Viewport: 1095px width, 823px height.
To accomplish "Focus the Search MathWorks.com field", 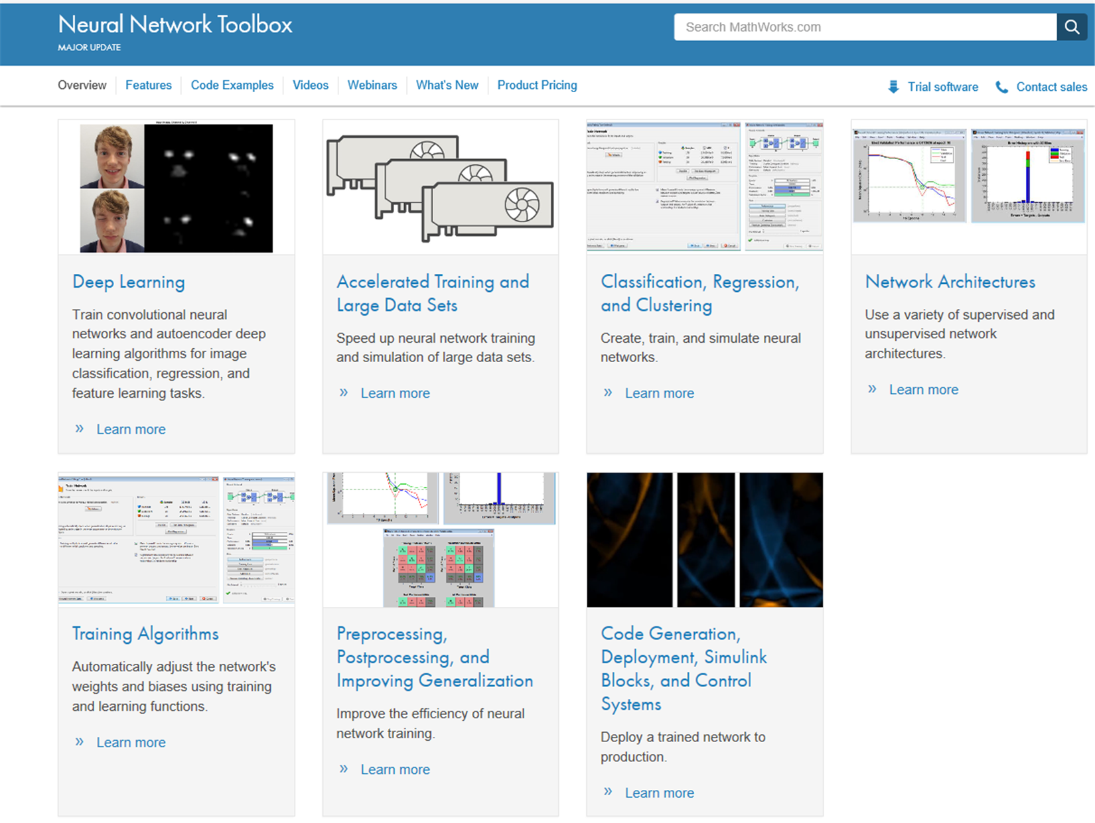I will (865, 27).
